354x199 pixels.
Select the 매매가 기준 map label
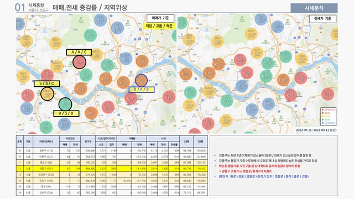pyautogui.click(x=160, y=18)
